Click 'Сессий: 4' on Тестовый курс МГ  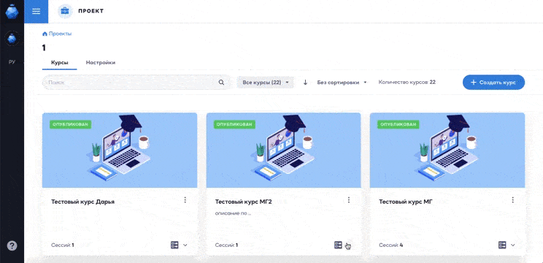coord(391,245)
